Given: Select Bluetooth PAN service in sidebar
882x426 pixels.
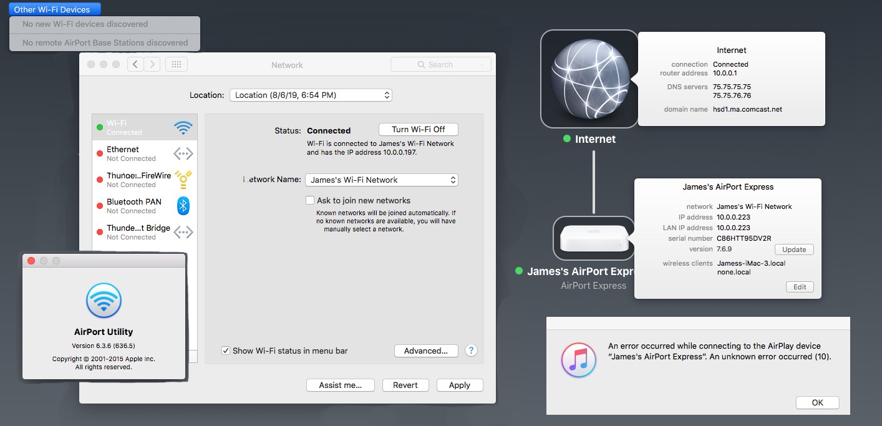Looking at the screenshot, I should [145, 206].
